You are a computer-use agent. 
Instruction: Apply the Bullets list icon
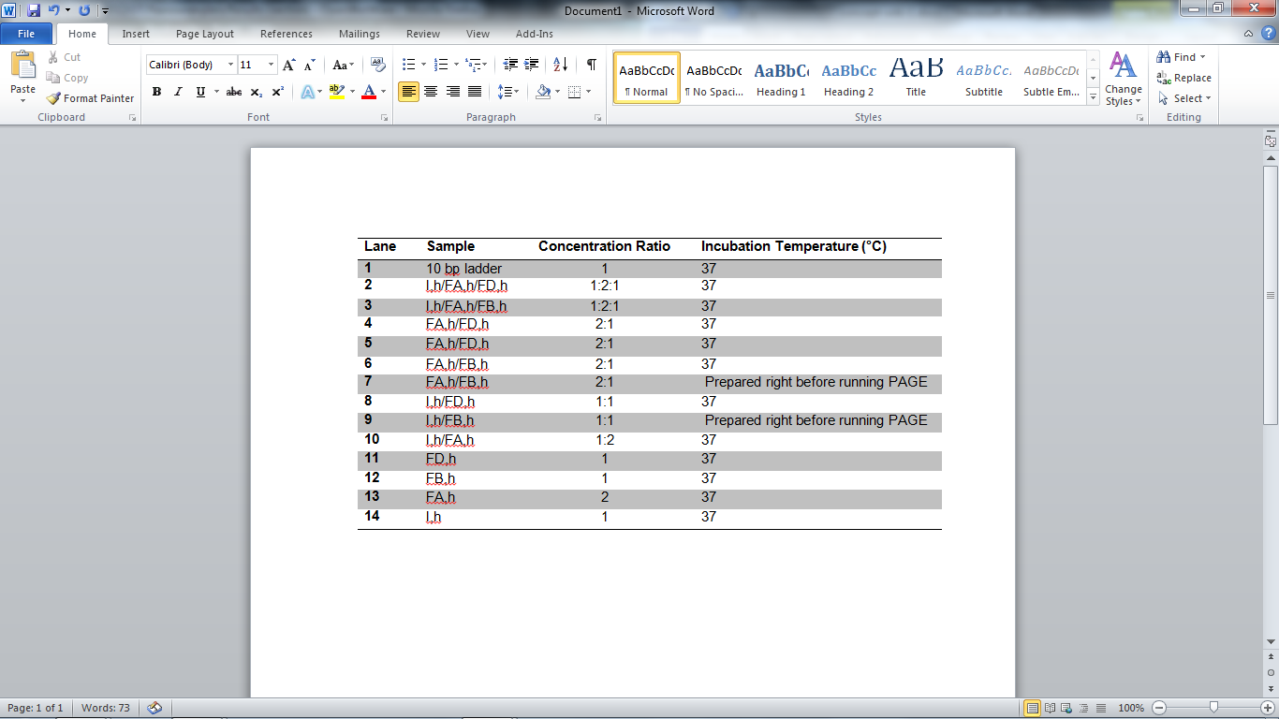(x=408, y=65)
